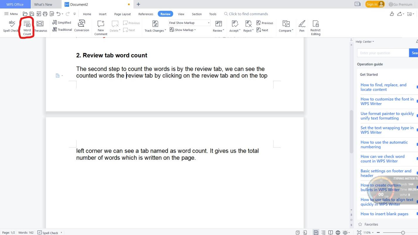Open the Show Markup menu
The height and width of the screenshot is (235, 418).
click(183, 30)
